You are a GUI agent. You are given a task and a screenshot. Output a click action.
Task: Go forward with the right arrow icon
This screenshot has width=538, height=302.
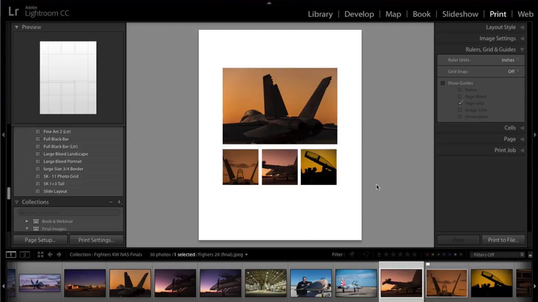(x=59, y=255)
